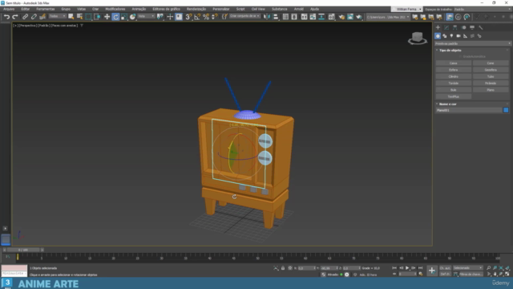Open the primitives category dropdown in Create panel
513x289 pixels.
click(473, 43)
